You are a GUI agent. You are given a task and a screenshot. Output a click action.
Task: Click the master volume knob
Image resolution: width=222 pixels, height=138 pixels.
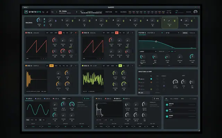196,12
